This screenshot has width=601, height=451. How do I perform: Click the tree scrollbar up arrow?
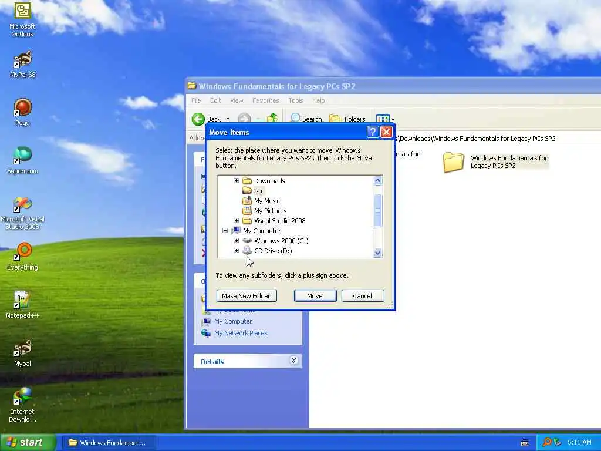click(x=377, y=180)
